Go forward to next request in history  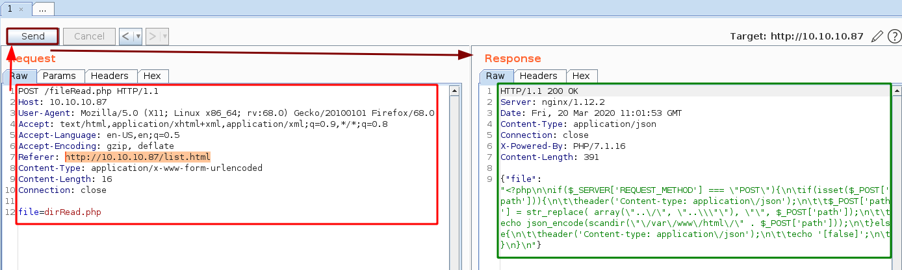pyautogui.click(x=152, y=36)
